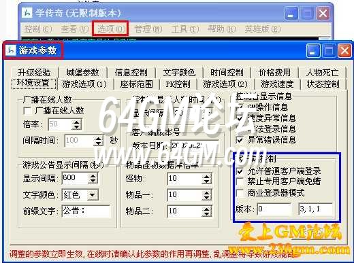Screen dimensions: 354x263
Task: Click the 版本 number field showing 0
Action: click(274, 209)
